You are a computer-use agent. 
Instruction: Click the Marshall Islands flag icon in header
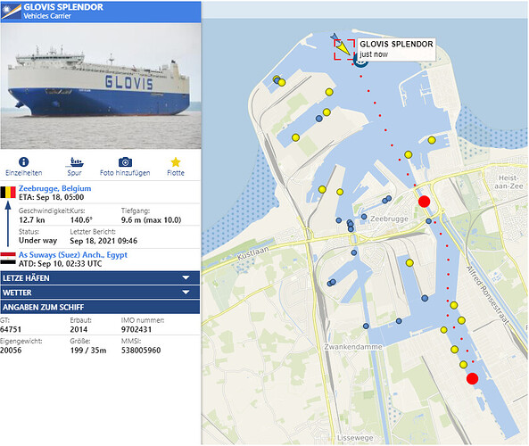(11, 11)
